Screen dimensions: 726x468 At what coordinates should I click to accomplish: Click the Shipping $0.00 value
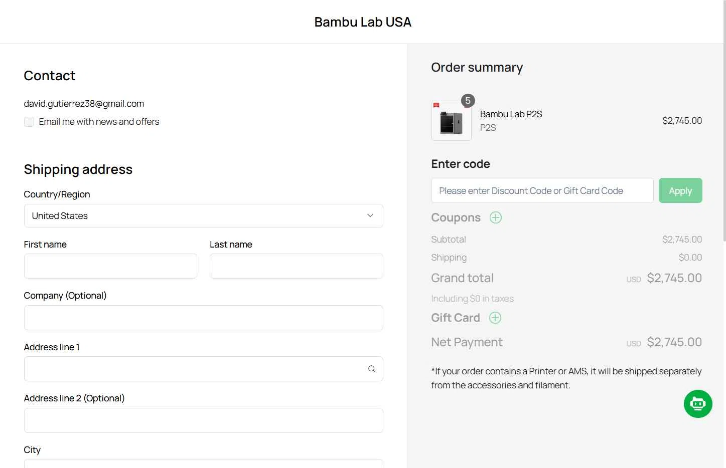pos(690,258)
